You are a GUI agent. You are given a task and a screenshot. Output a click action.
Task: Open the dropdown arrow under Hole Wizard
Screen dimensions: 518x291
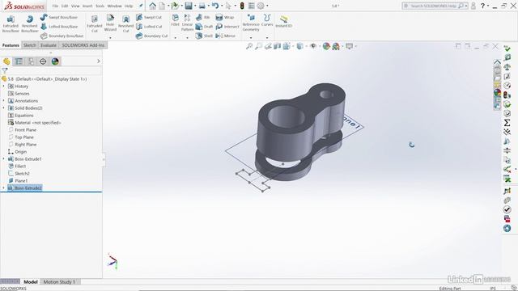pos(110,38)
